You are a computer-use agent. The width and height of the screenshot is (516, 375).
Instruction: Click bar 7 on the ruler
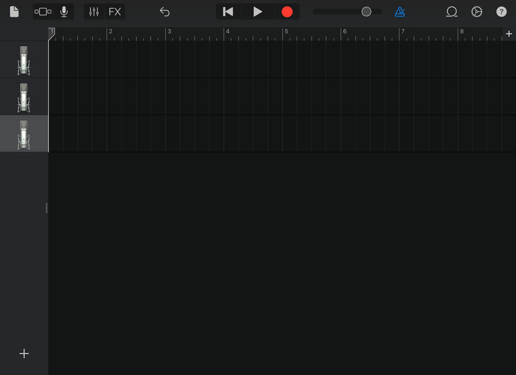click(x=403, y=31)
